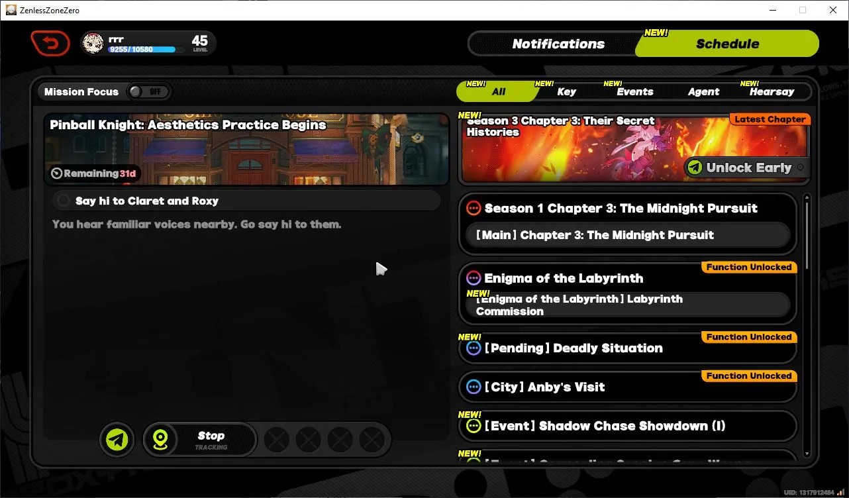Viewport: 849px width, 498px height.
Task: Click the last empty crossed slot icon
Action: pos(372,439)
